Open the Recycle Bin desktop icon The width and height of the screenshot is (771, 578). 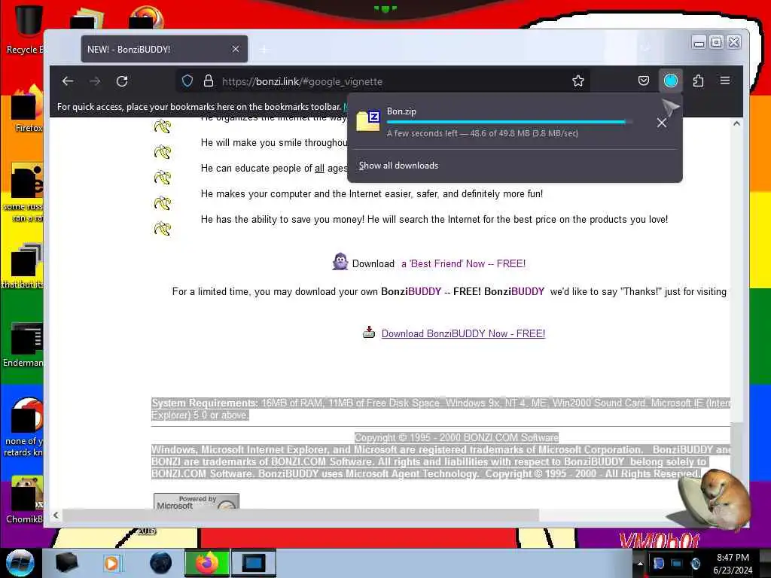coord(27,29)
